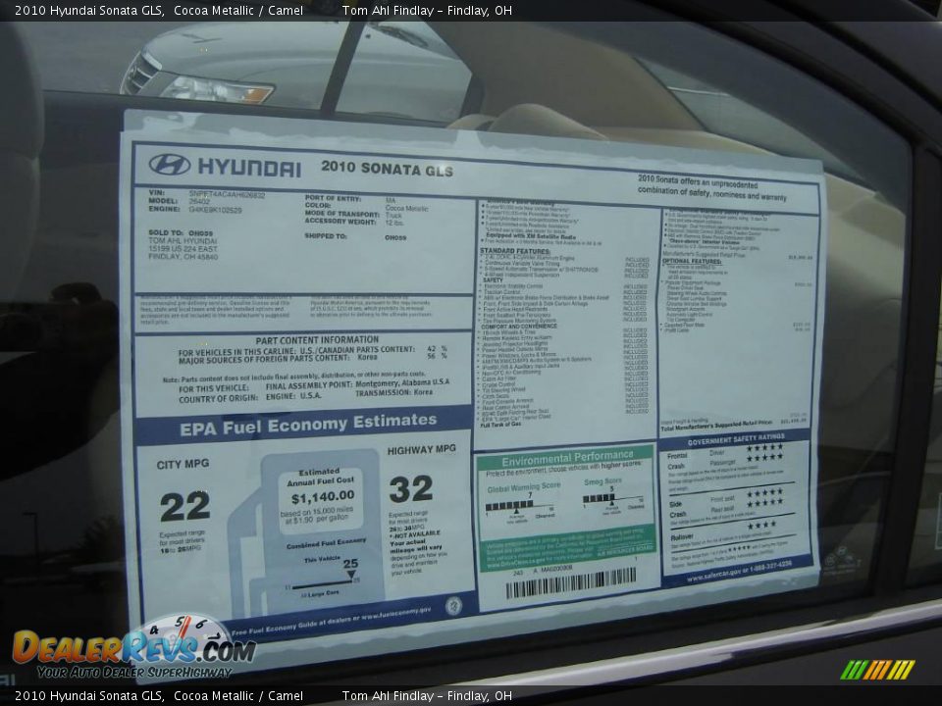The width and height of the screenshot is (942, 706).
Task: Click the www.safercar.gov footer text
Action: [738, 572]
